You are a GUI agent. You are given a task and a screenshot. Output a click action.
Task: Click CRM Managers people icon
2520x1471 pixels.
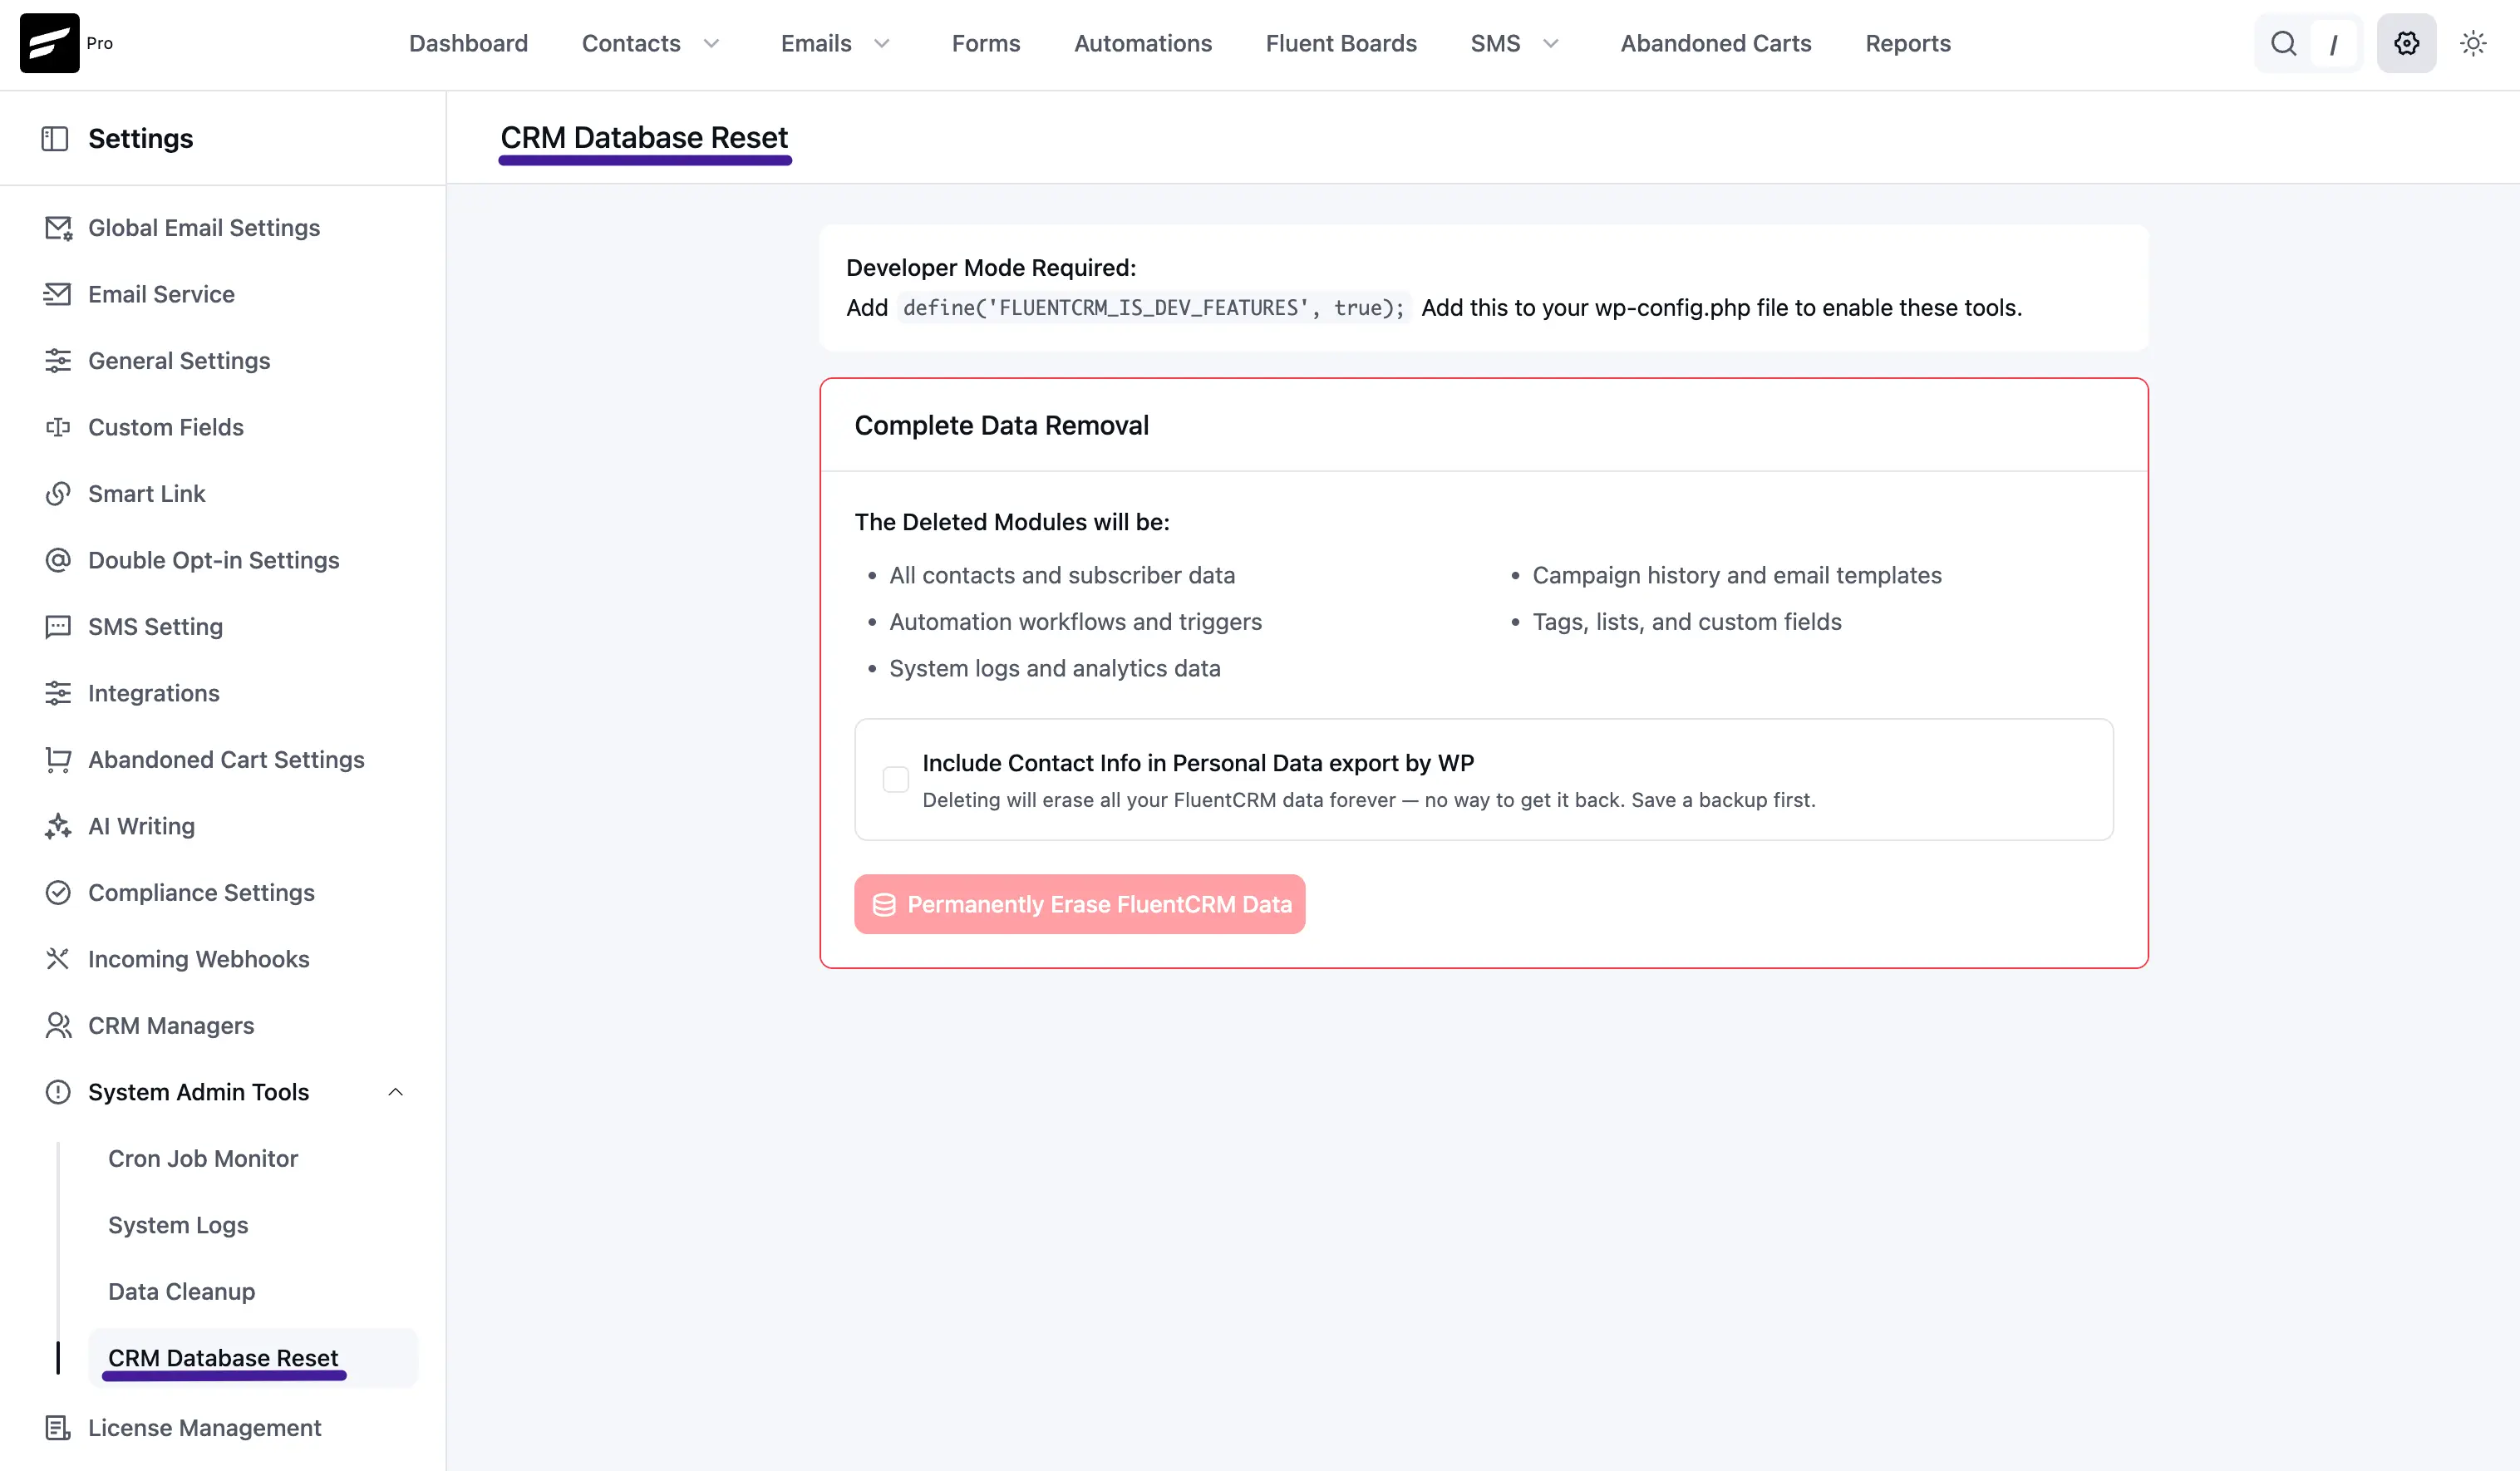click(58, 1026)
